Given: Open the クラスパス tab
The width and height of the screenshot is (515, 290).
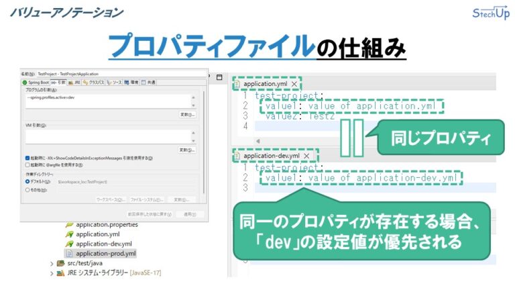Looking at the screenshot, I should (x=93, y=82).
